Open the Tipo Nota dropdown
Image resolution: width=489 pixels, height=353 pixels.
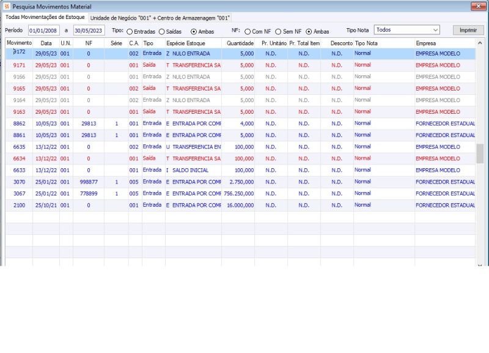406,30
